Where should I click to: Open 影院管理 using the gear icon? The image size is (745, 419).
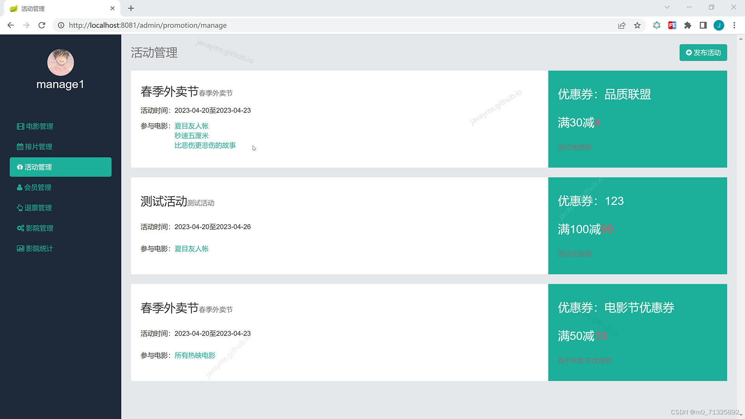point(20,228)
